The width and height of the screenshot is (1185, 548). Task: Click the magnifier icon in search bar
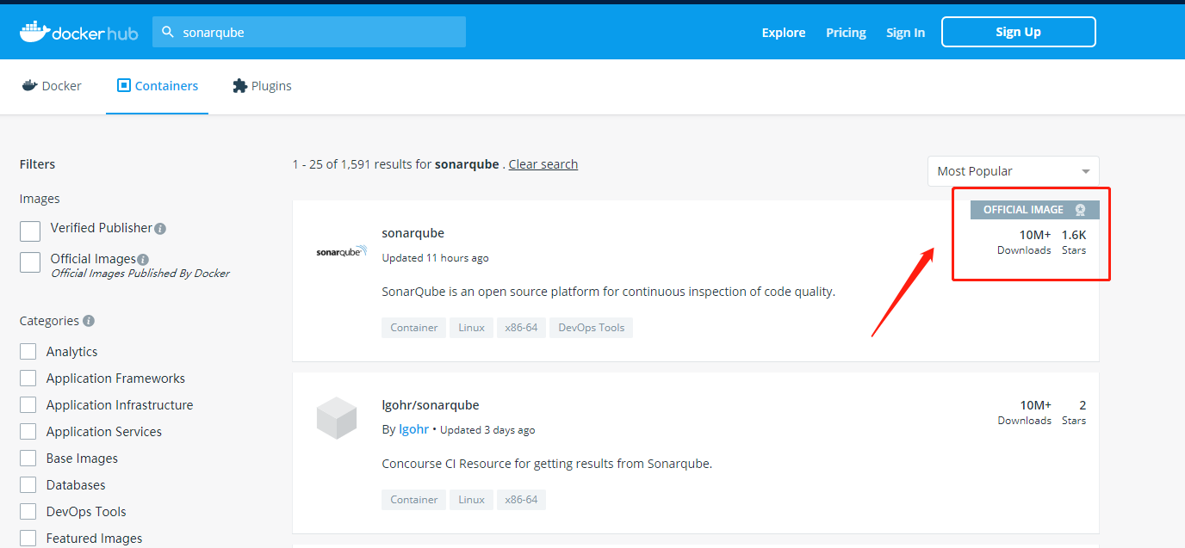tap(169, 32)
